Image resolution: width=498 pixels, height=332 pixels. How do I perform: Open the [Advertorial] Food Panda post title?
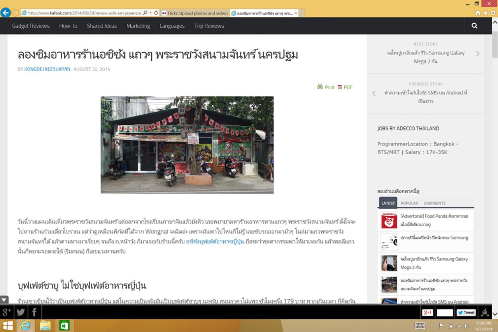pos(434,220)
